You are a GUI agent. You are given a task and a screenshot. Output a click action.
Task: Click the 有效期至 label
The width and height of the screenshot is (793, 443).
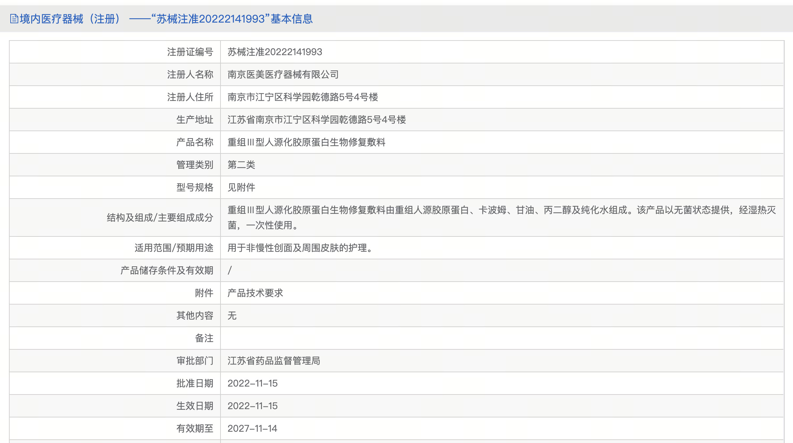point(195,429)
